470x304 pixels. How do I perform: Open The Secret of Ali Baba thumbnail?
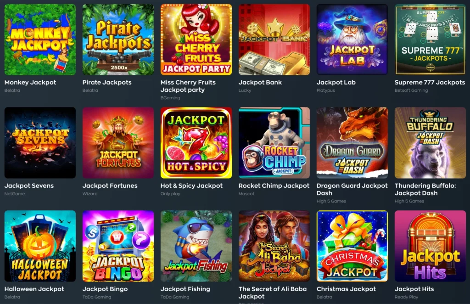274,246
